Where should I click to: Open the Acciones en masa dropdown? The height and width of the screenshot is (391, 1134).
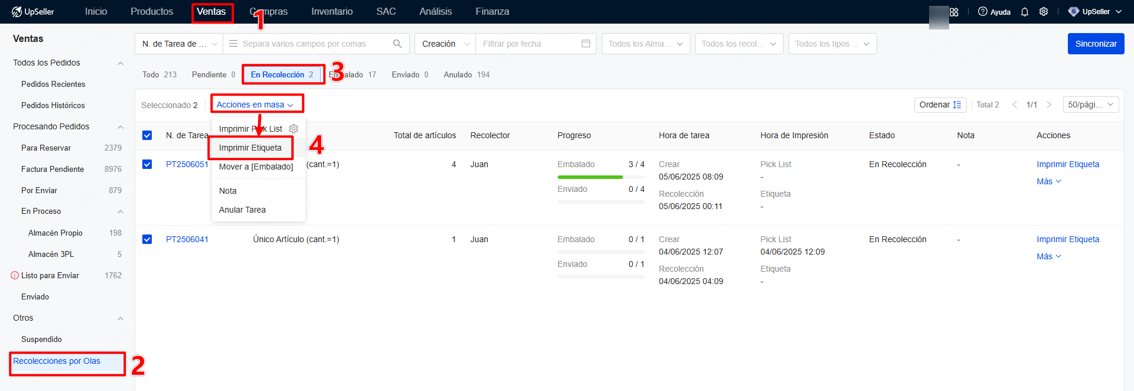[x=255, y=105]
